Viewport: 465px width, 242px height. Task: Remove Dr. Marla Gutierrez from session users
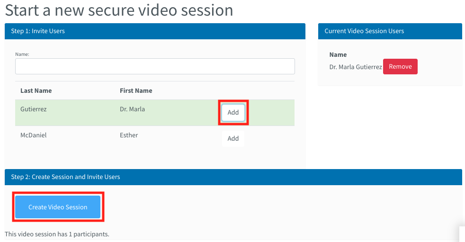(400, 66)
